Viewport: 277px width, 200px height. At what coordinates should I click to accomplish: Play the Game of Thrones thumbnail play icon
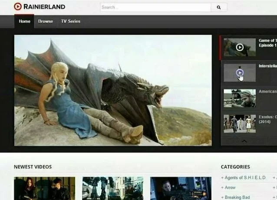pos(240,47)
